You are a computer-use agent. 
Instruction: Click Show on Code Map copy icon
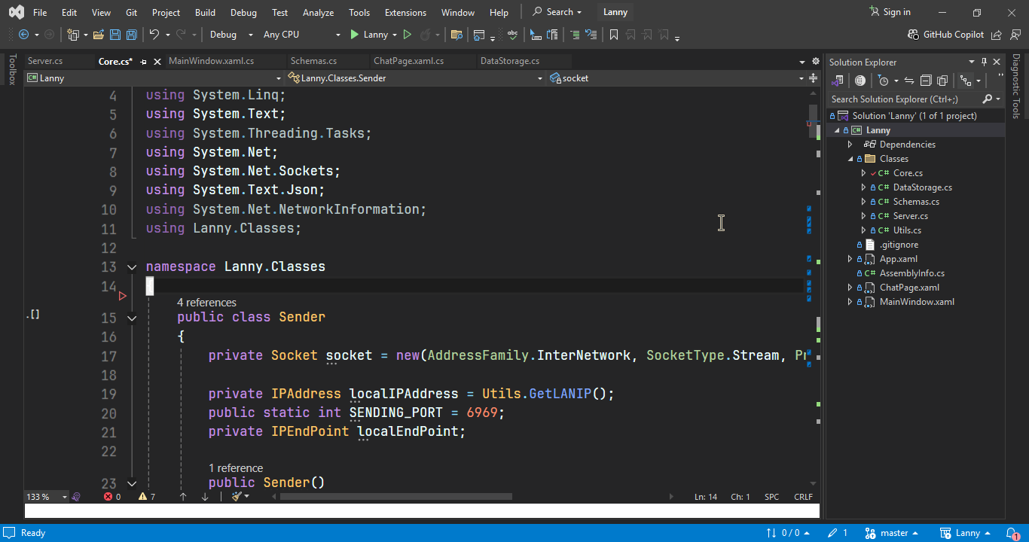(942, 81)
